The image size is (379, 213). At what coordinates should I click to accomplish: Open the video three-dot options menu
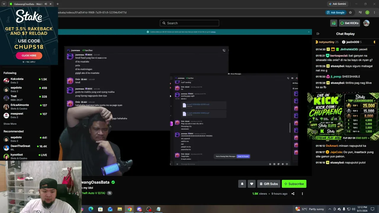pyautogui.click(x=302, y=194)
